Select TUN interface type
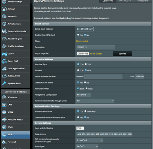153x149 pixels. pyautogui.click(x=78, y=64)
